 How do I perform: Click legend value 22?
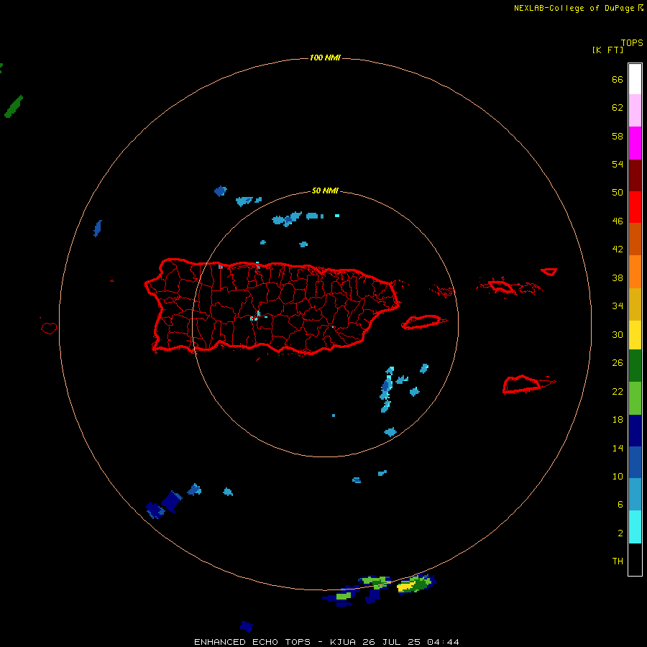point(618,392)
